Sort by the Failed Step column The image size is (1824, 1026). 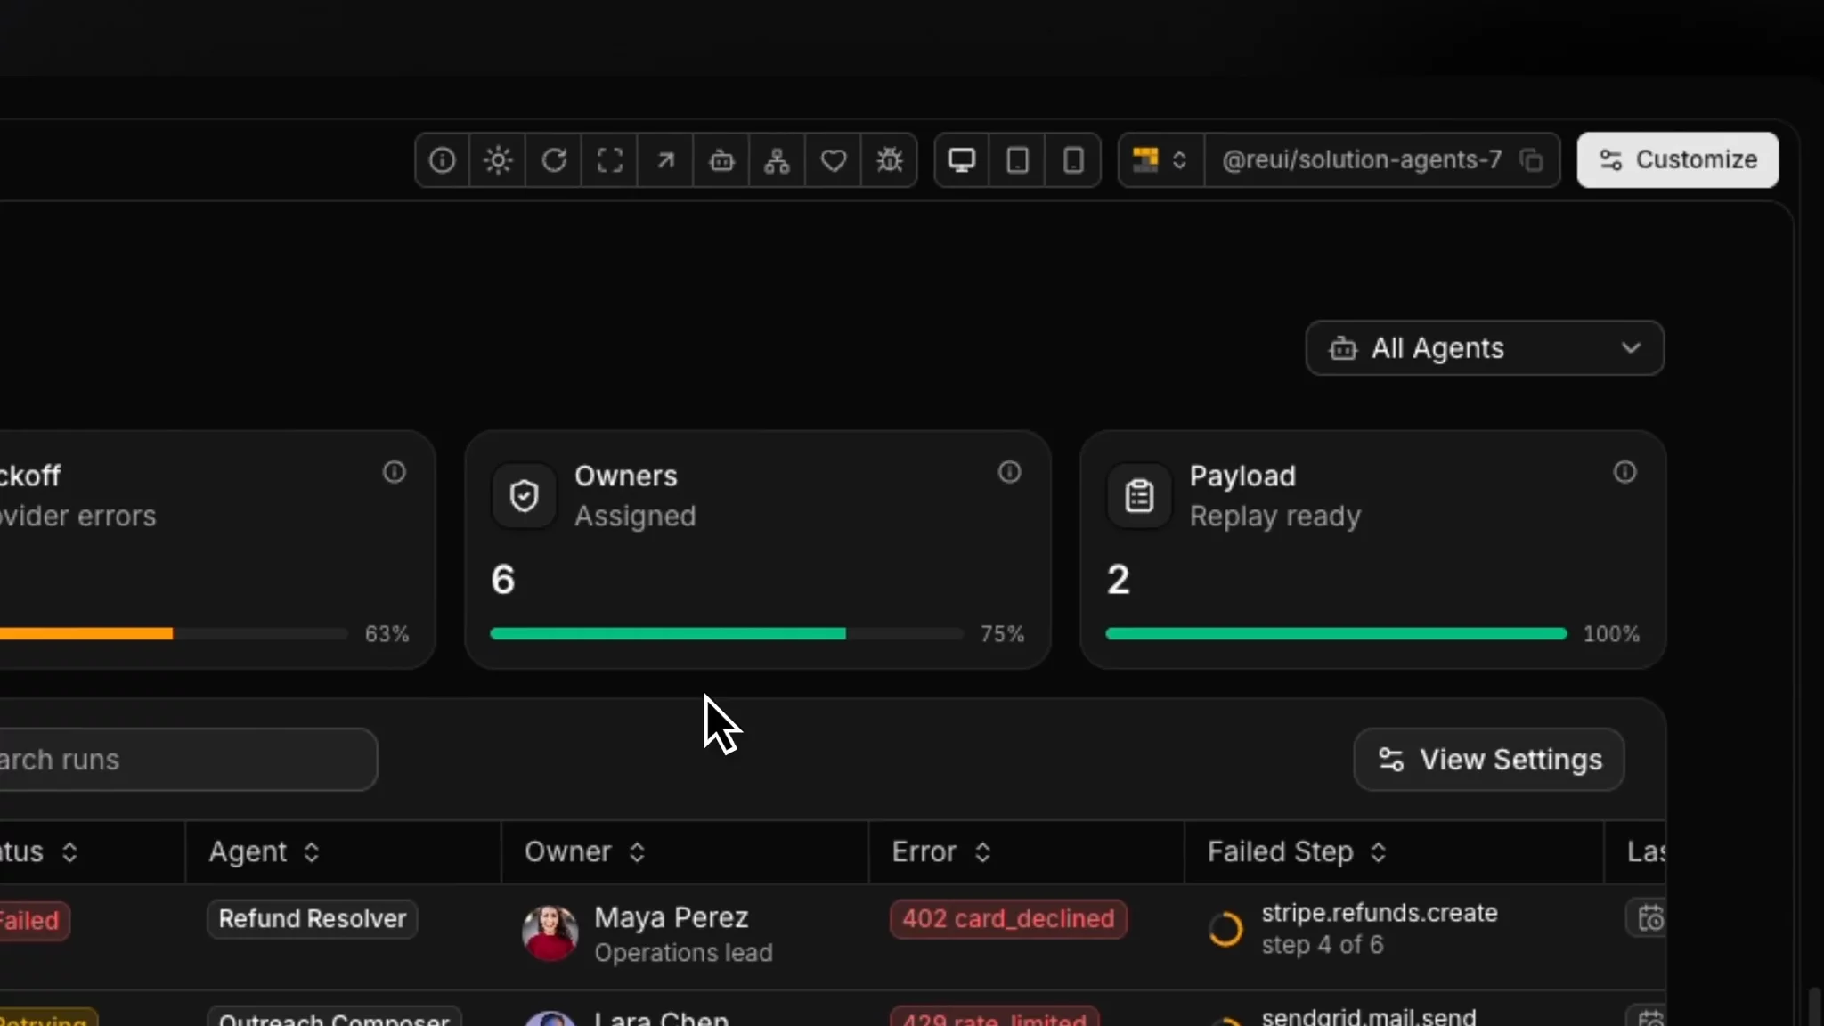tap(1297, 852)
